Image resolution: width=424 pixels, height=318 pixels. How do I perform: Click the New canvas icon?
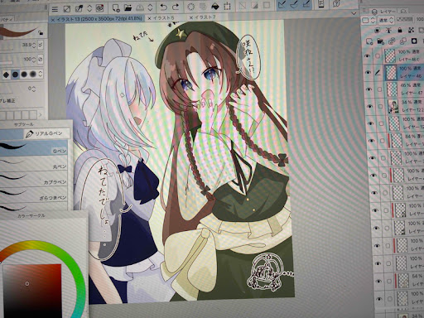pos(116,7)
